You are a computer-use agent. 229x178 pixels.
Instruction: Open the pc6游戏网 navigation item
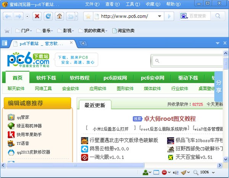pos(115,78)
